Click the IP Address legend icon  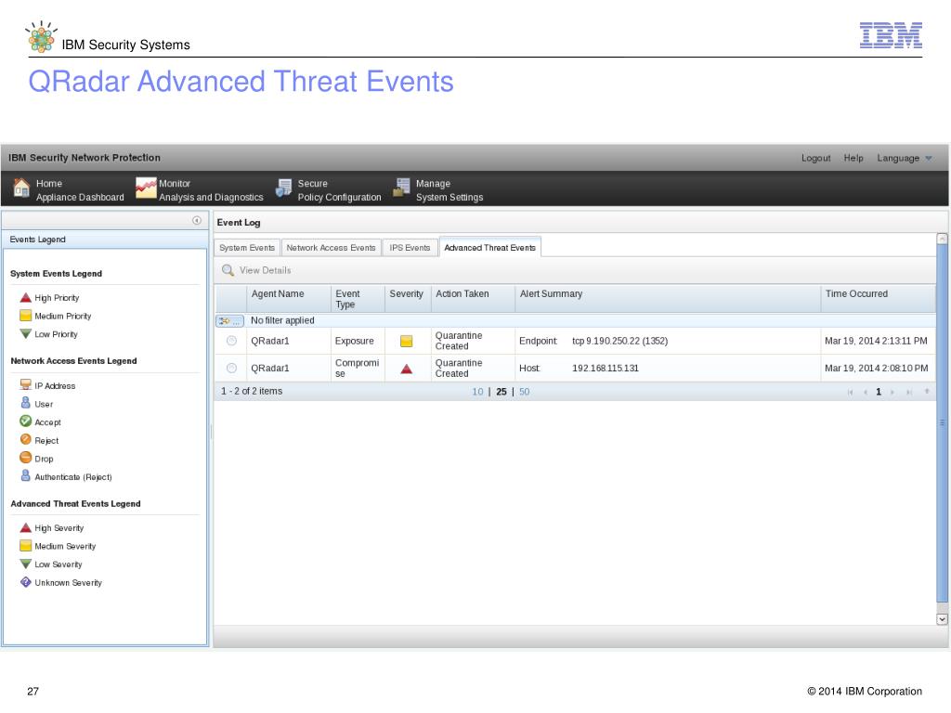point(25,384)
